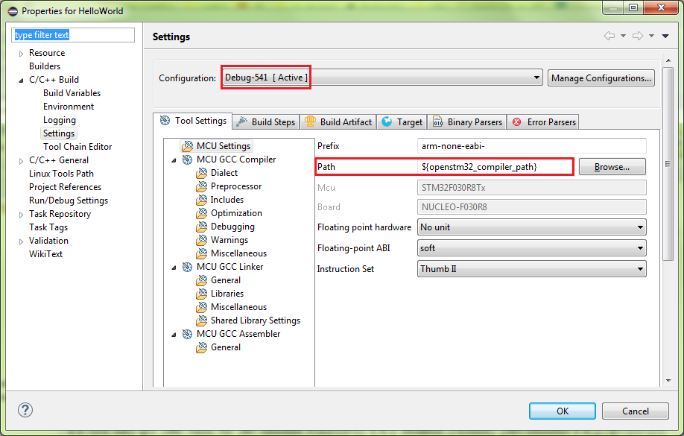Select Builders in the tree
Image resolution: width=684 pixels, height=436 pixels.
pyautogui.click(x=45, y=66)
